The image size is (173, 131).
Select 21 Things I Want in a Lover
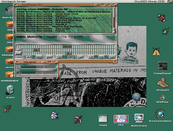[x=64, y=18]
